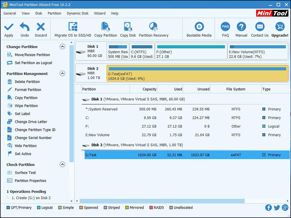The height and width of the screenshot is (218, 291).
Task: Open the General menu
Action: 10,13
